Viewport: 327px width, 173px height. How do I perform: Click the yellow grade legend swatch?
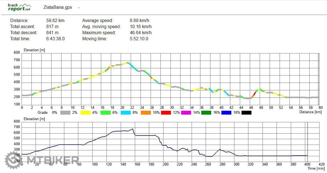pyautogui.click(x=85, y=112)
